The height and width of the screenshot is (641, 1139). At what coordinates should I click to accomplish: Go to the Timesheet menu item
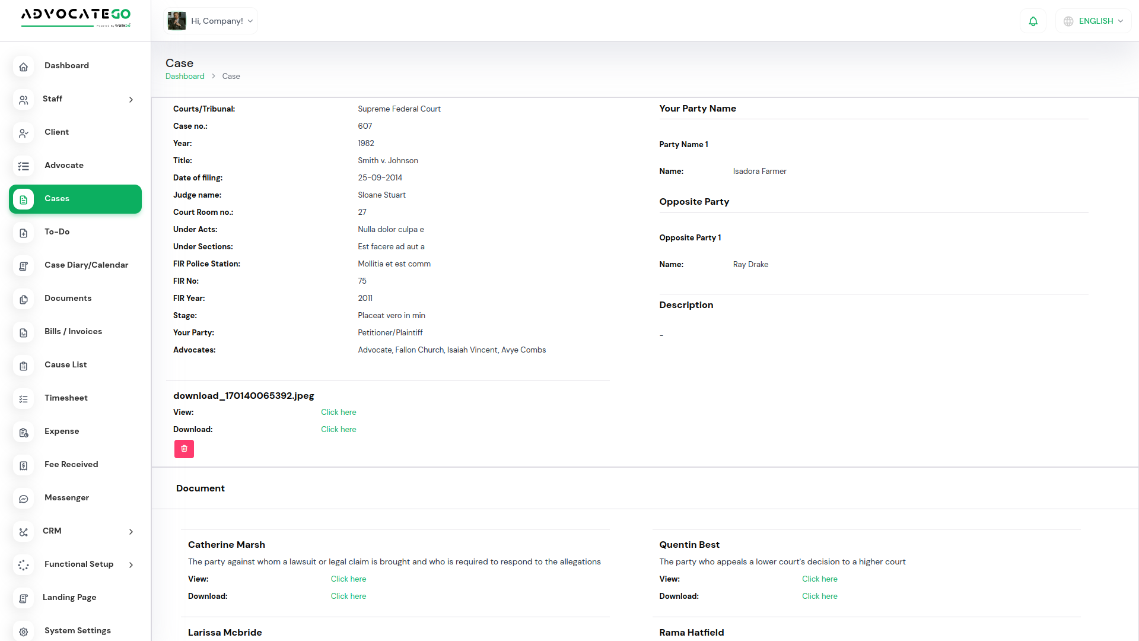point(66,398)
